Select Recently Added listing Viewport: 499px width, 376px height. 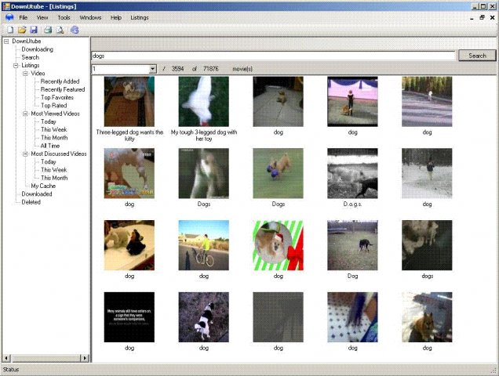tap(60, 81)
